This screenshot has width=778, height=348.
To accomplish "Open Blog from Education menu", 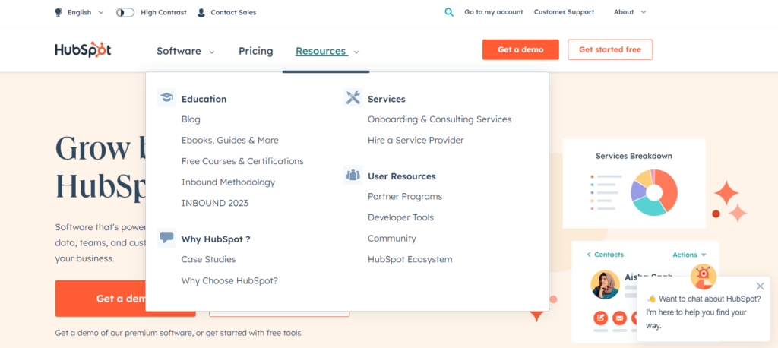I will [x=191, y=119].
